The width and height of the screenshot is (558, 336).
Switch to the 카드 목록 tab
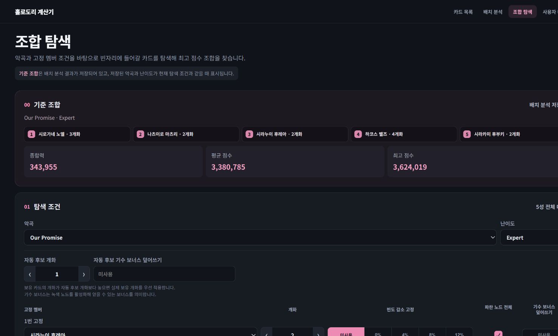point(463,12)
